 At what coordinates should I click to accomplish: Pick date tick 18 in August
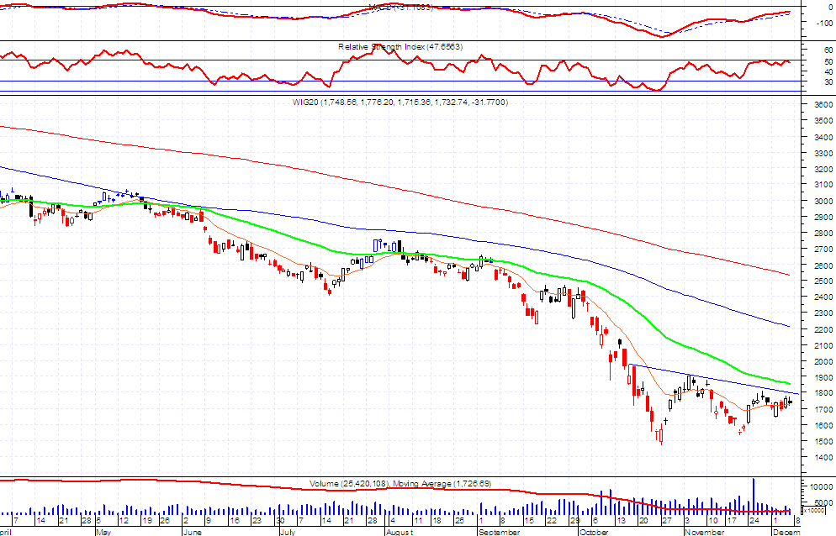(437, 521)
